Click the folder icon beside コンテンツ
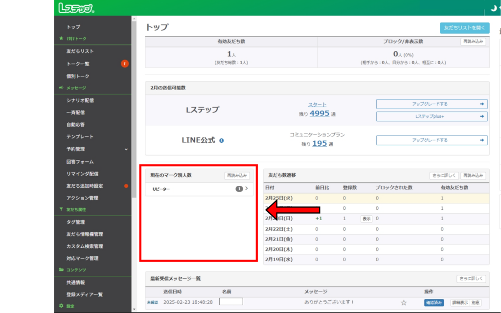This screenshot has height=313, width=501. click(x=61, y=270)
